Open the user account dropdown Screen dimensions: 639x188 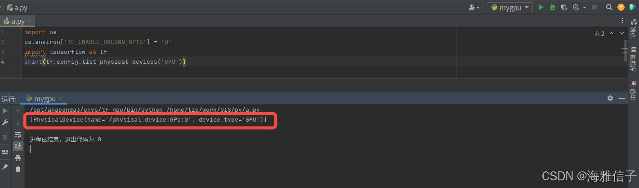pos(474,7)
